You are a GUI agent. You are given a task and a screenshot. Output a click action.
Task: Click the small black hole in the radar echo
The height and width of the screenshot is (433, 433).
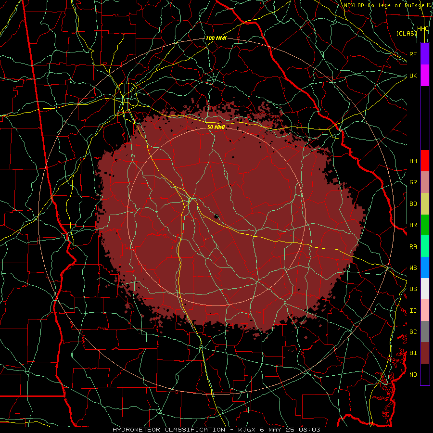tap(216, 216)
